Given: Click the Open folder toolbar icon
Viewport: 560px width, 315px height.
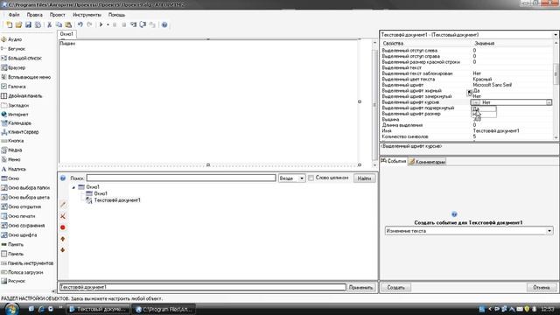Looking at the screenshot, I should point(18,24).
